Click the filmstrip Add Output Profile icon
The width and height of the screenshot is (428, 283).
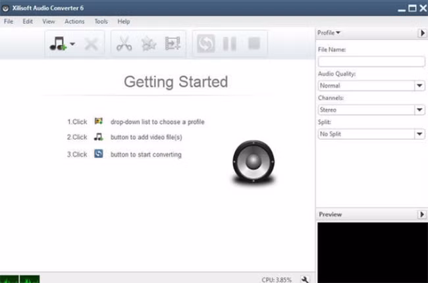click(173, 44)
